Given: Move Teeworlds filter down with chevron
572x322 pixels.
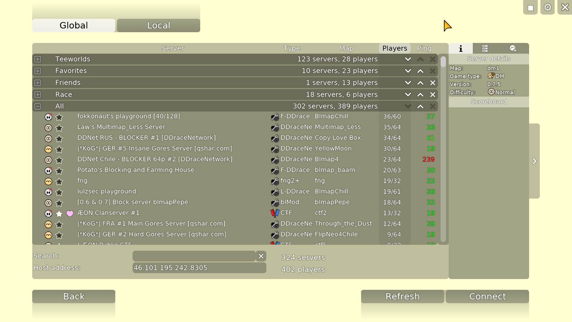Looking at the screenshot, I should tap(408, 59).
